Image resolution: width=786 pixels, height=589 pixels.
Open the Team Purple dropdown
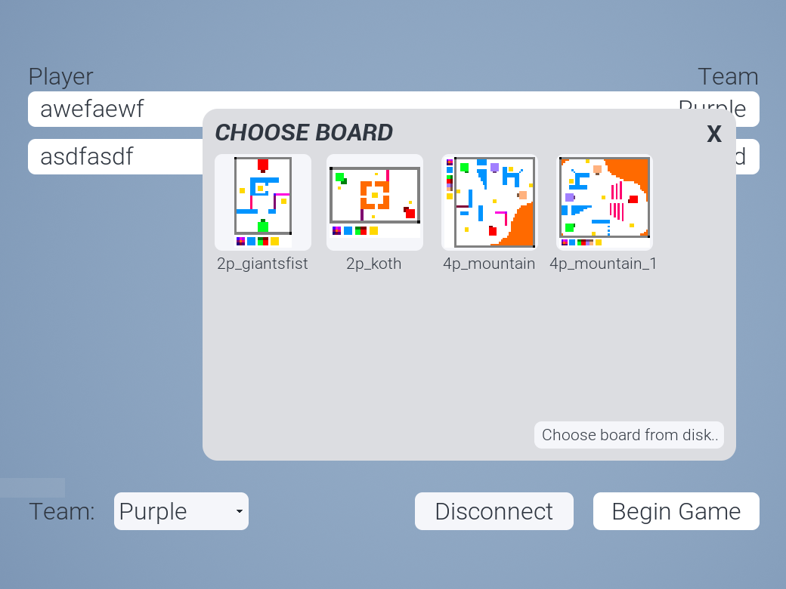click(181, 511)
